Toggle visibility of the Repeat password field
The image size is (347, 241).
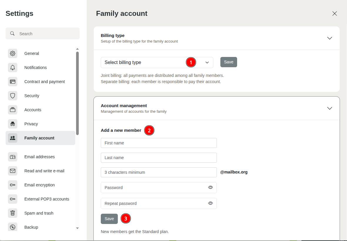(x=210, y=203)
